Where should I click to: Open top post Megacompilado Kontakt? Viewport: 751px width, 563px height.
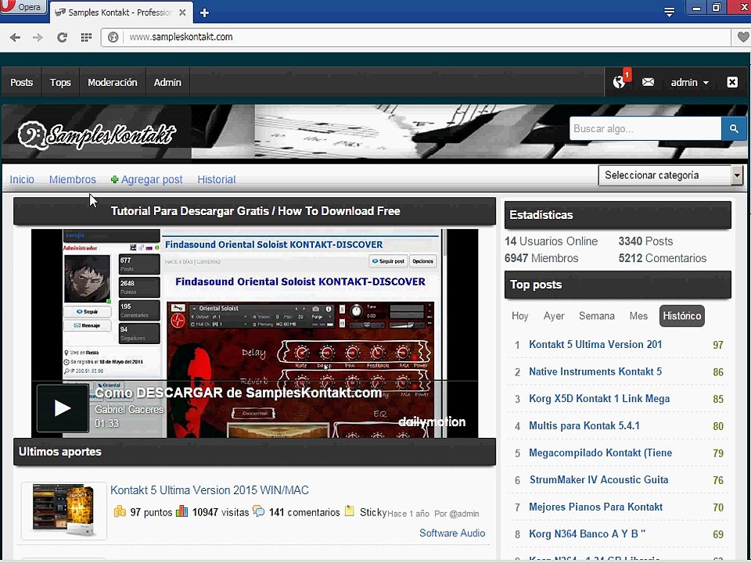(x=601, y=453)
